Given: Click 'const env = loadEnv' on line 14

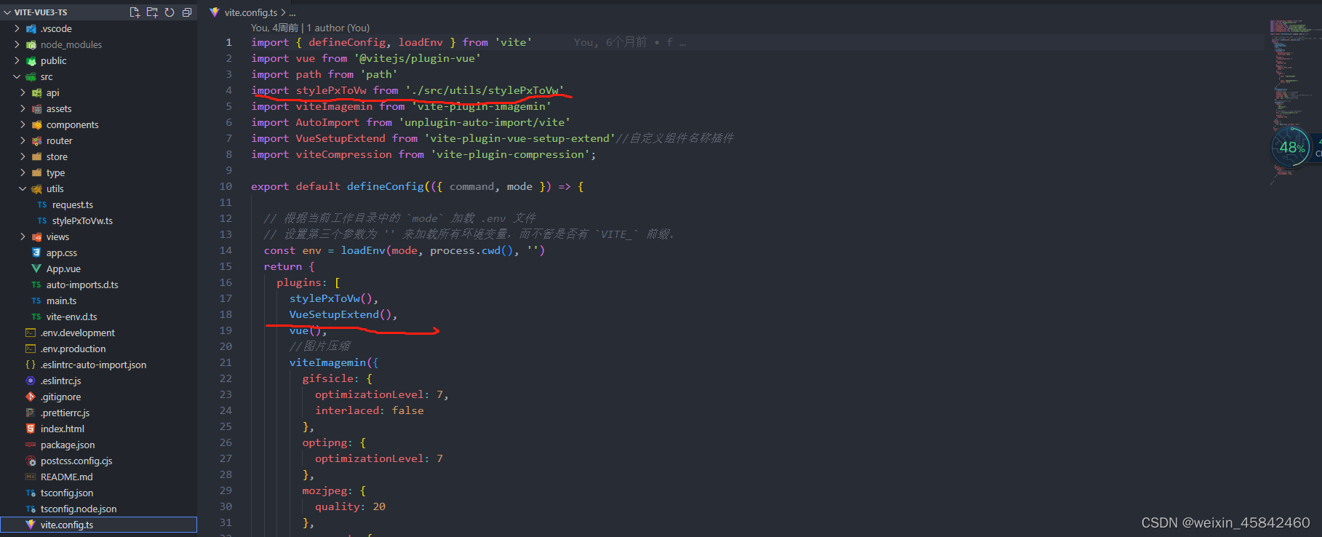Looking at the screenshot, I should click(x=326, y=250).
